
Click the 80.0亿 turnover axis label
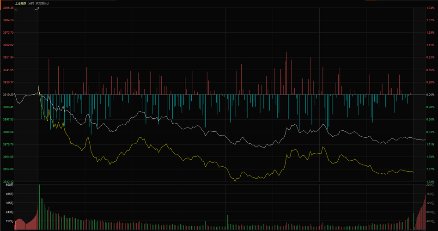430,212
